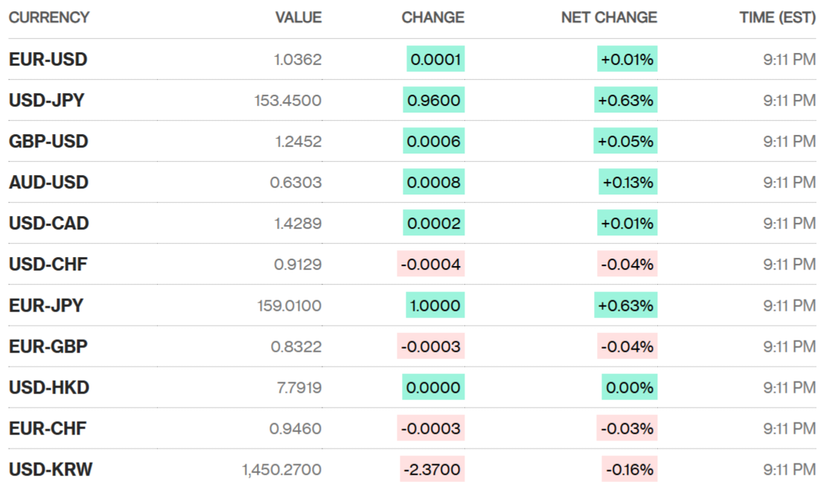This screenshot has height=488, width=827.
Task: Select the TIME (EST) column header
Action: tap(777, 17)
